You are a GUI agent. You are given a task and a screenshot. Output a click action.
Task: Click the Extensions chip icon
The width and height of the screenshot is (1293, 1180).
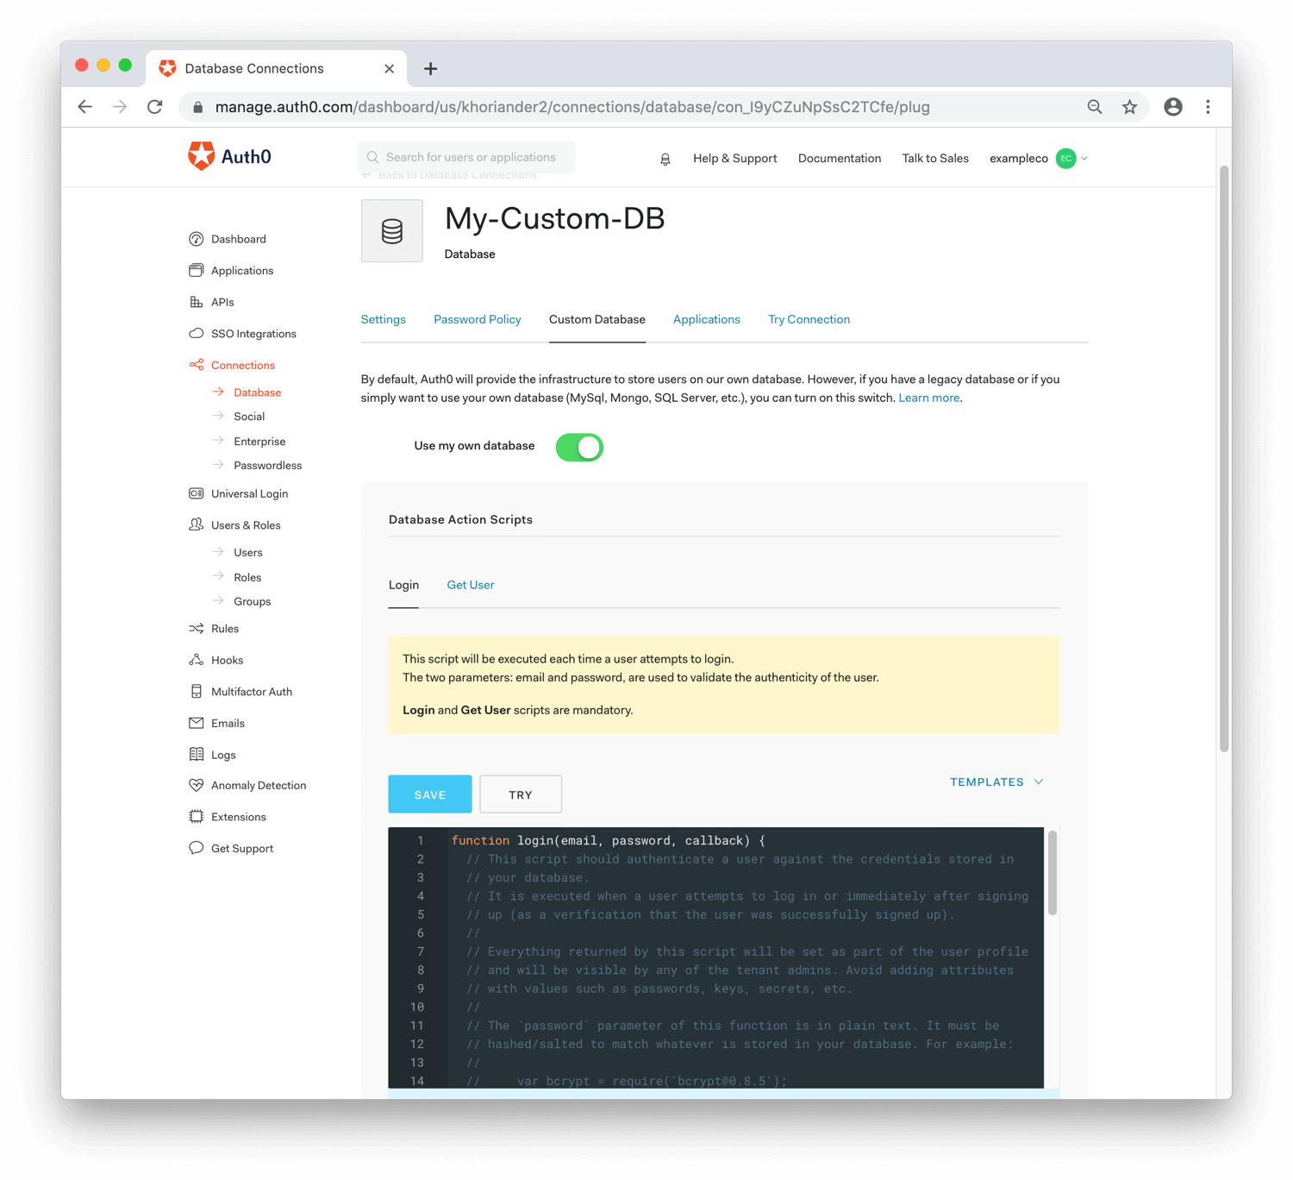pos(197,816)
